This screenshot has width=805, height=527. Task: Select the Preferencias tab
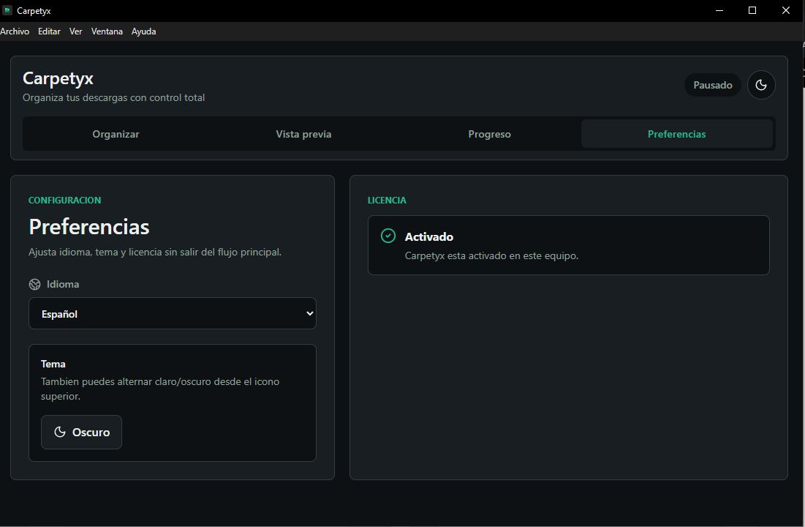676,134
